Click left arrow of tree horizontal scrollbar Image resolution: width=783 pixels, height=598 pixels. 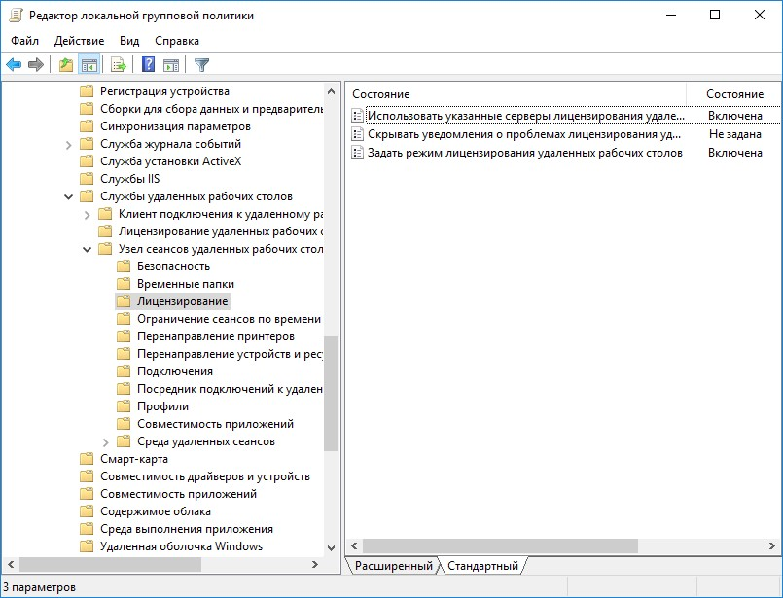tap(11, 565)
